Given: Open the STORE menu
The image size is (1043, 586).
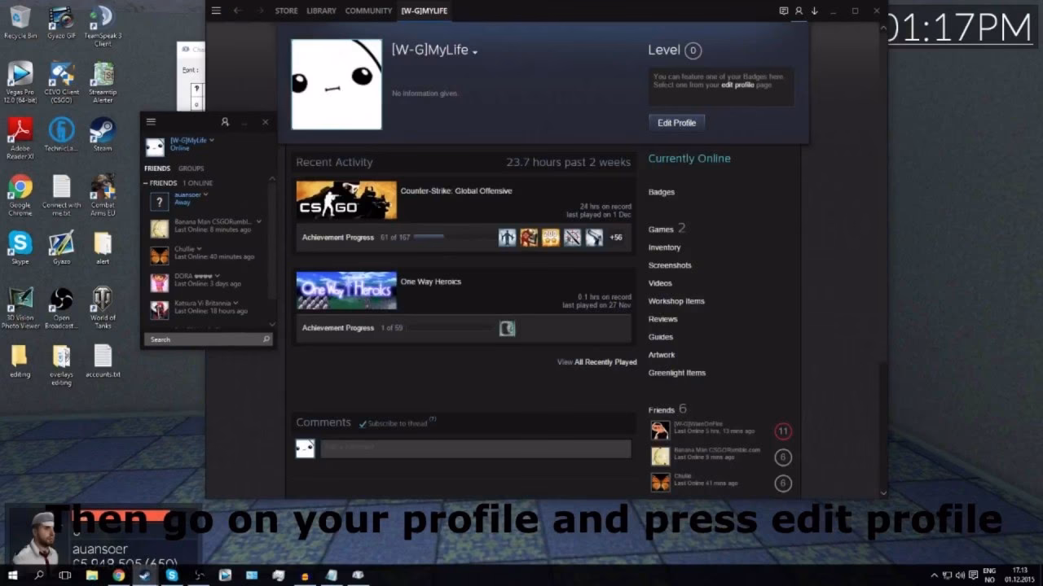Looking at the screenshot, I should pos(286,11).
